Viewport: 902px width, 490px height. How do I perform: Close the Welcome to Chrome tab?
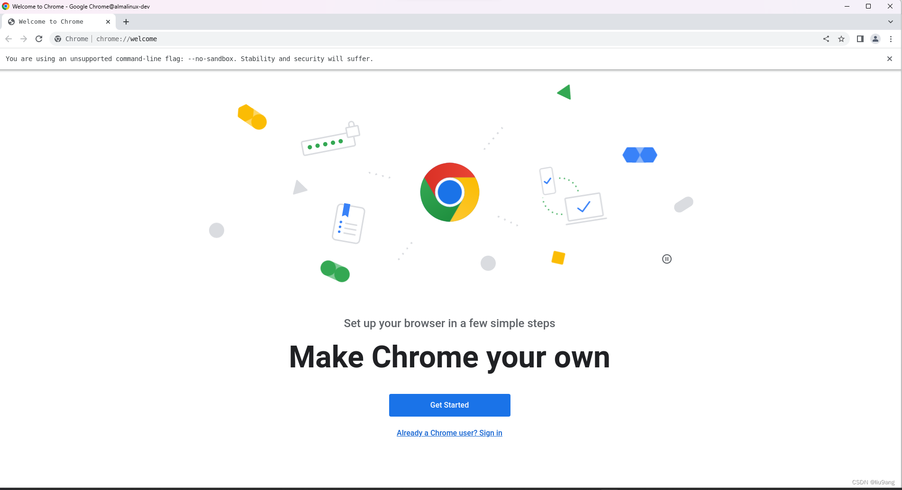pos(108,22)
